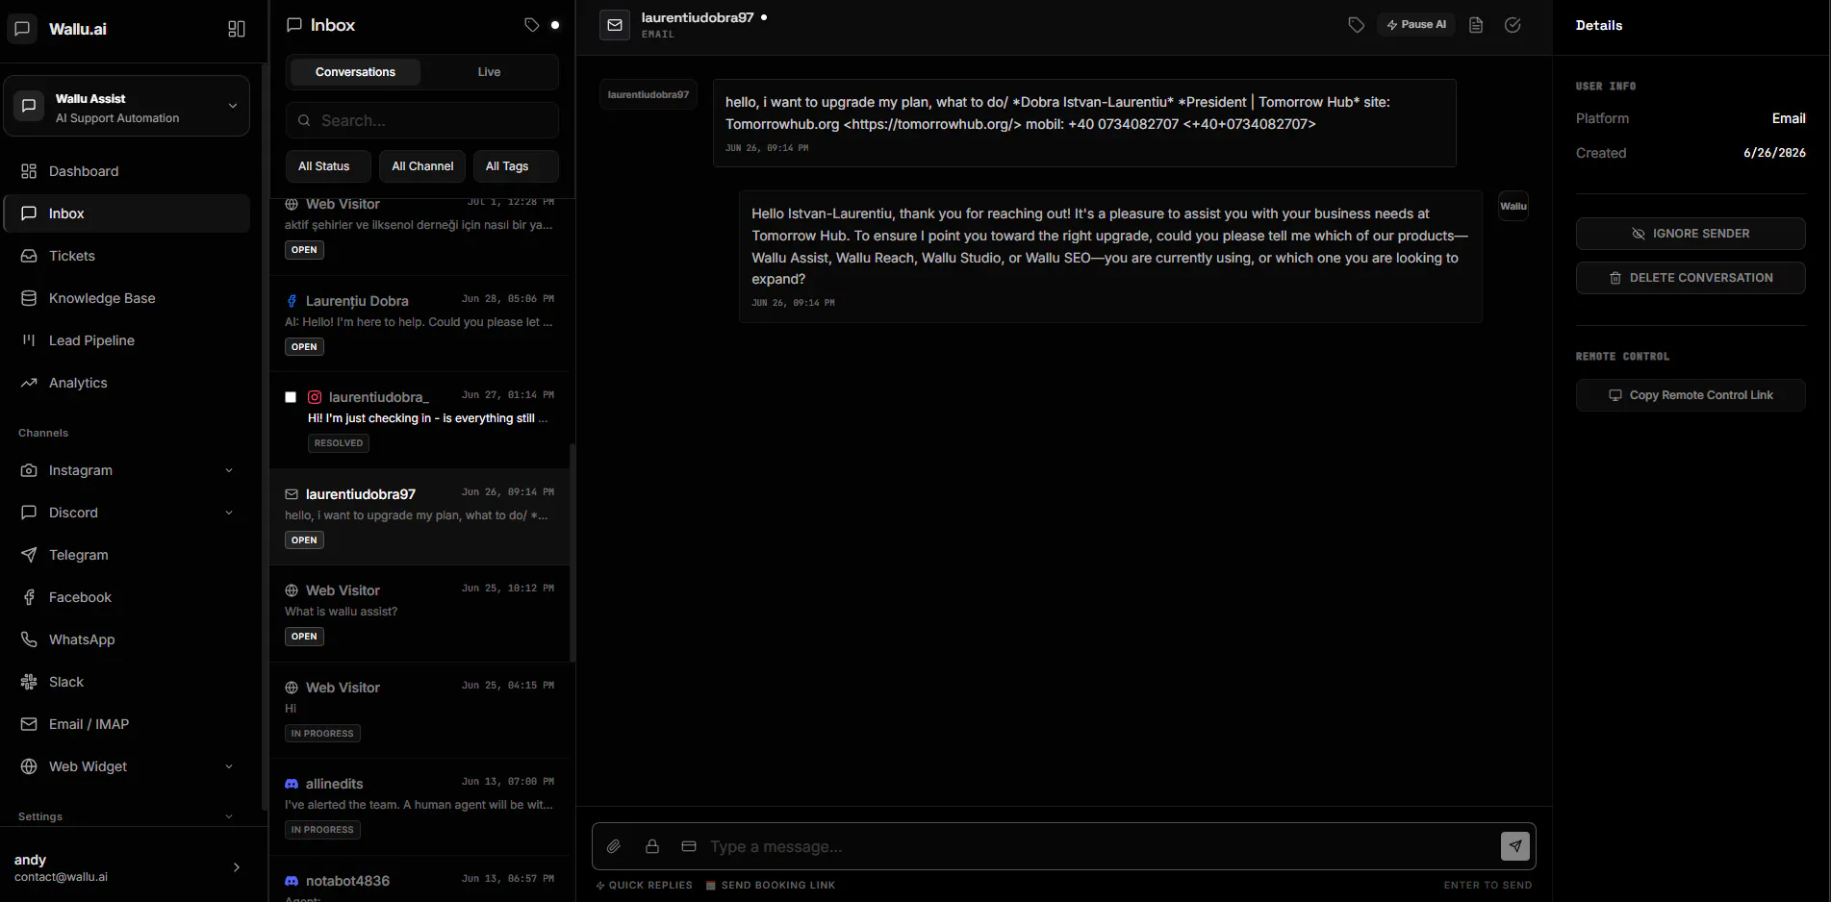The image size is (1831, 902).
Task: Open the Web Visitor 'What is wallu assist?' conversation
Action: (x=420, y=614)
